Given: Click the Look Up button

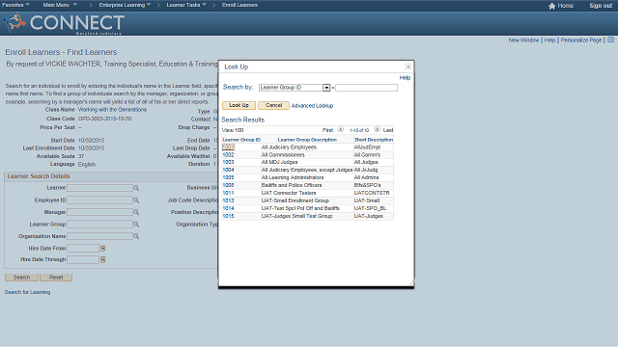Looking at the screenshot, I should [239, 105].
